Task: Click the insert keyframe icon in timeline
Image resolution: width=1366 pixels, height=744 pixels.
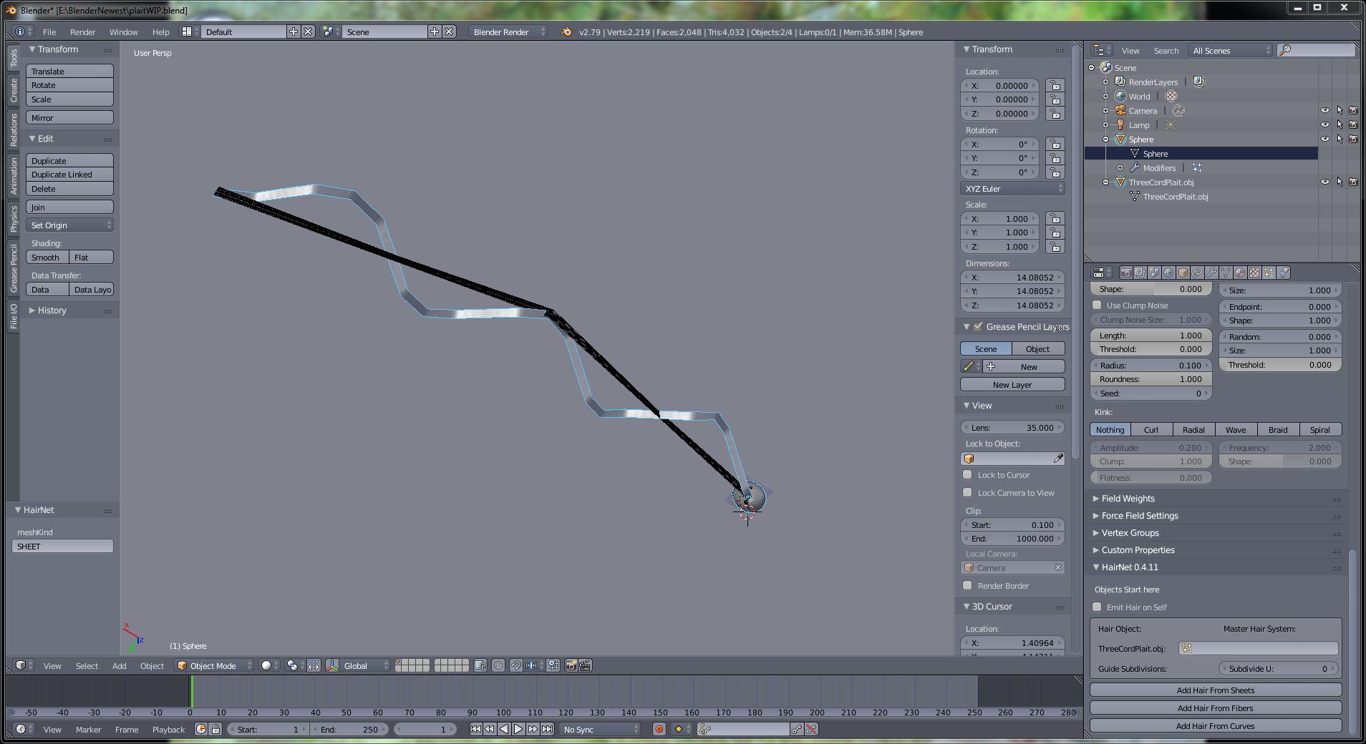Action: pyautogui.click(x=797, y=729)
